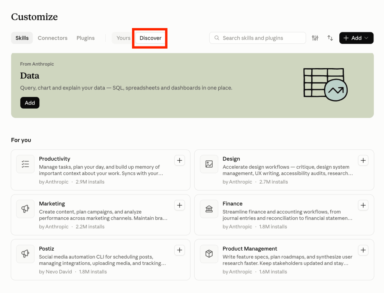Add the Postiz skill with its plus icon
Viewport: 384px width, 293px height.
(x=180, y=250)
